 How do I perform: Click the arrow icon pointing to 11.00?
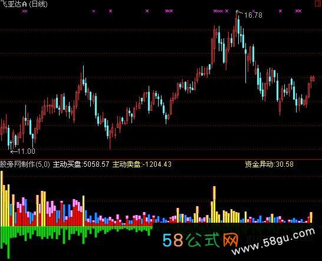tap(14, 151)
